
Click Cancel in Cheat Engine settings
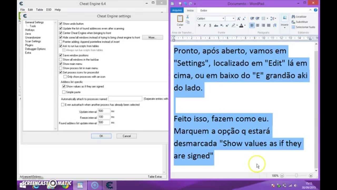(127, 136)
